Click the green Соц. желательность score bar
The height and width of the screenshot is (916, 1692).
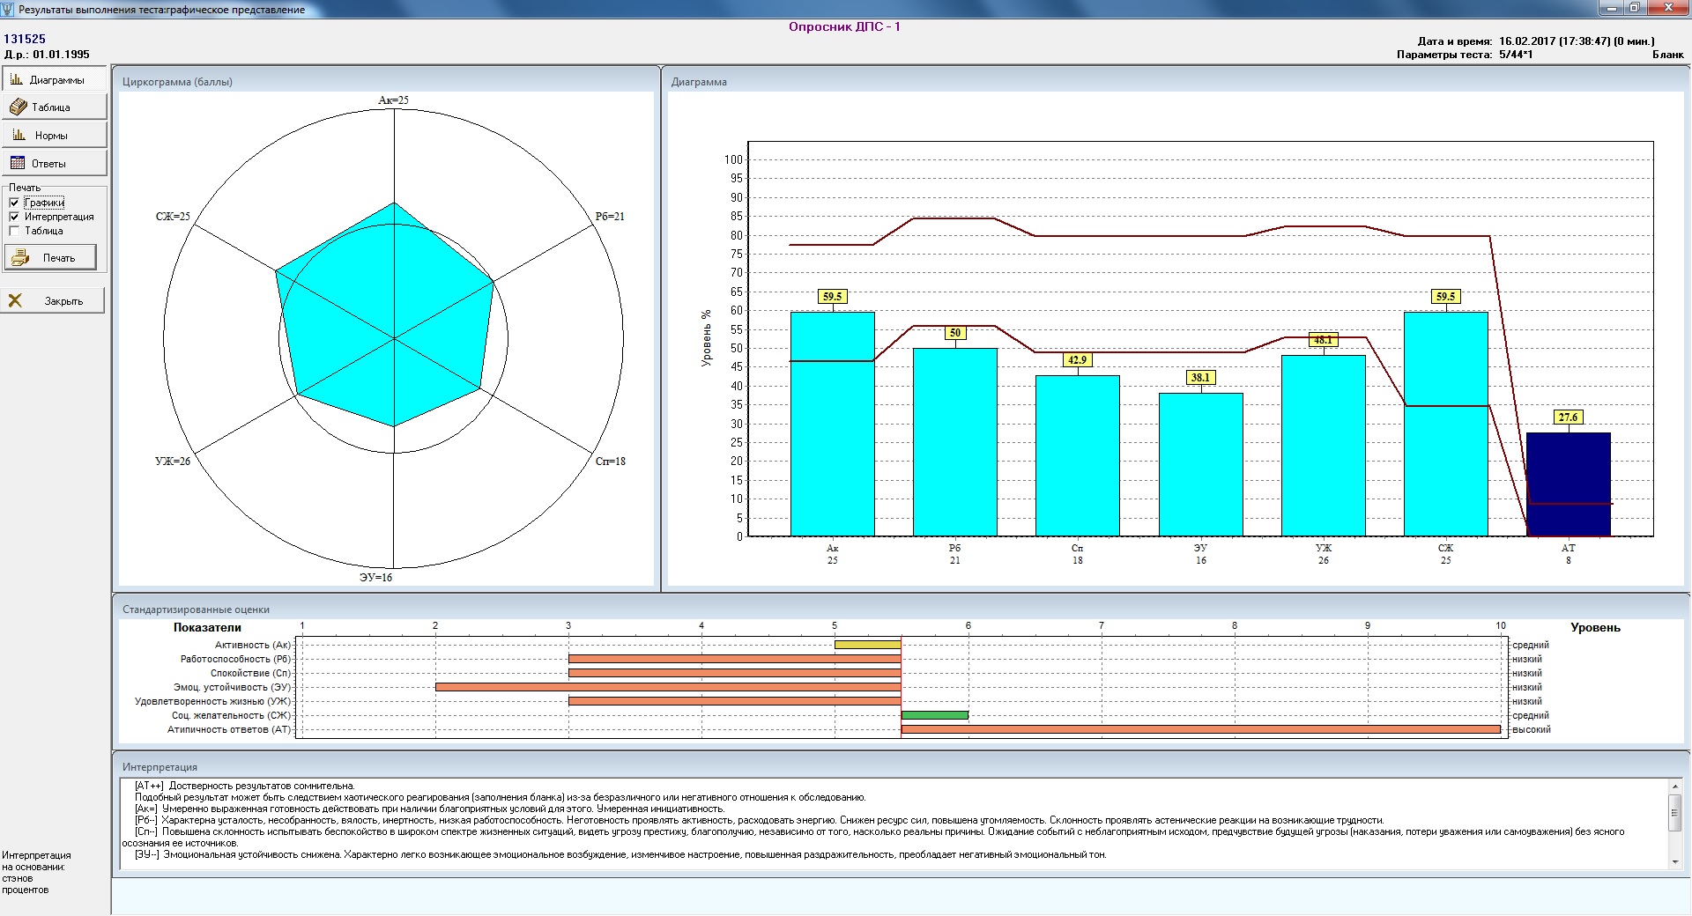click(934, 715)
